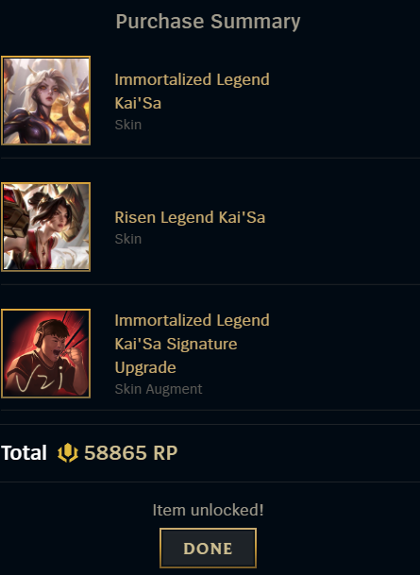This screenshot has width=420, height=575.
Task: Select the Risen Legend Kai'Sa skin thumbnail
Action: click(46, 227)
